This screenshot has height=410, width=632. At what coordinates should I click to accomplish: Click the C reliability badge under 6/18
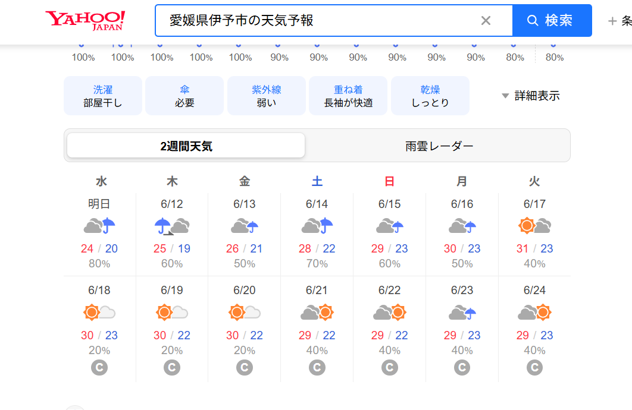pyautogui.click(x=99, y=367)
